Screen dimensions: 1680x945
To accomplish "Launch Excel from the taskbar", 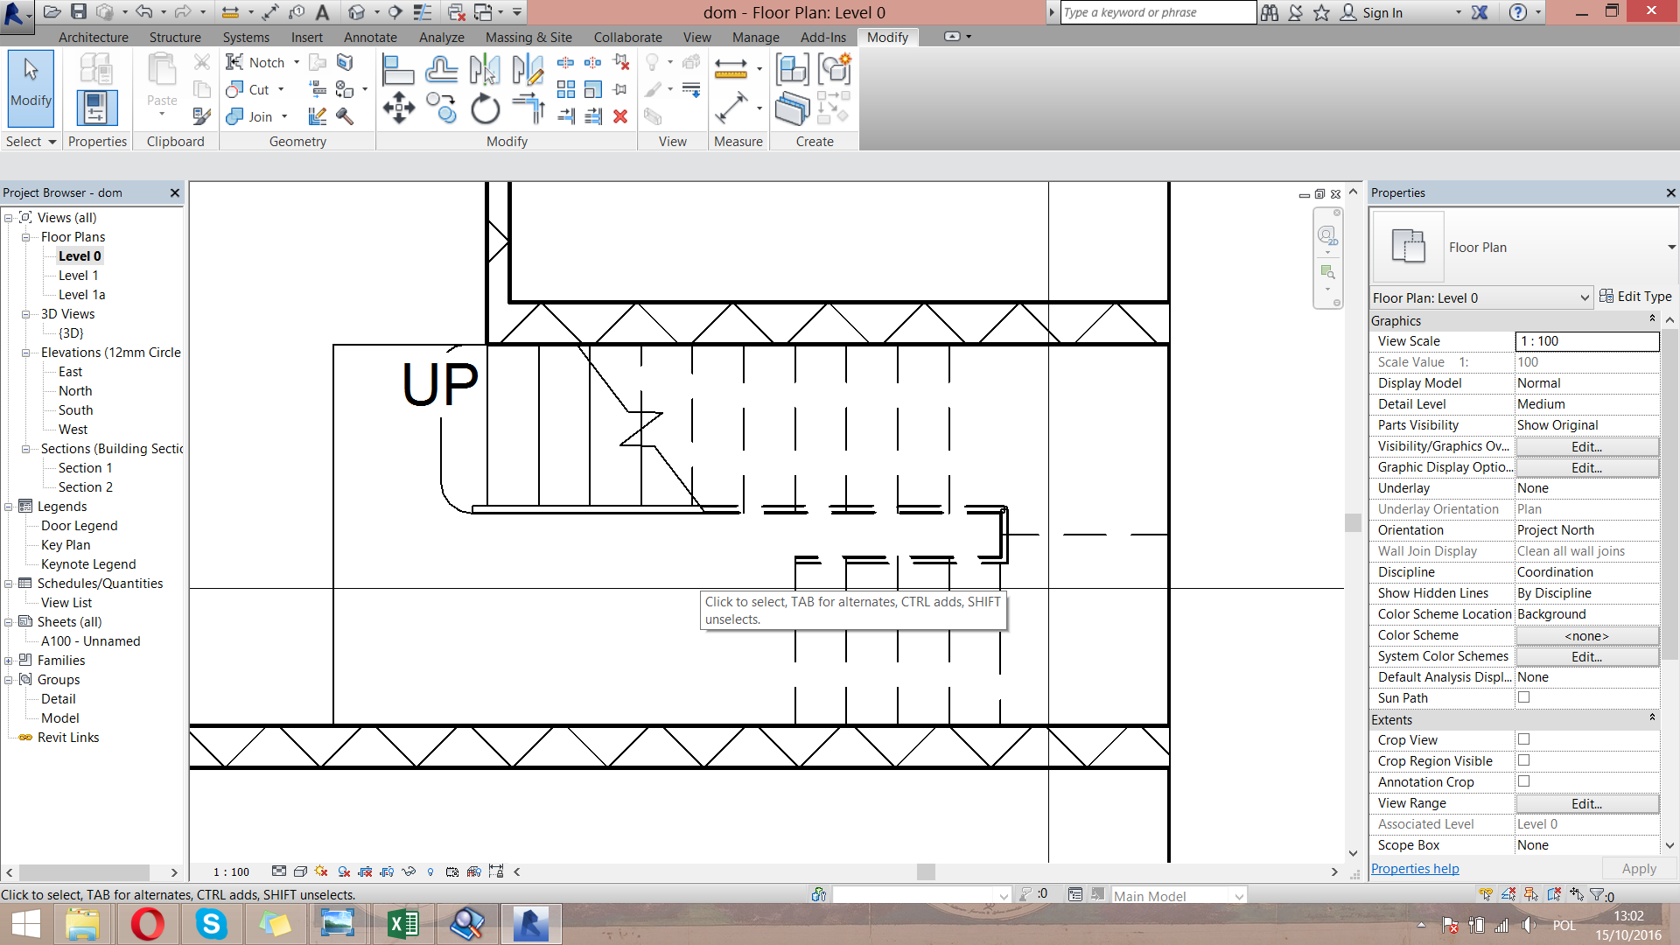I will (x=403, y=923).
